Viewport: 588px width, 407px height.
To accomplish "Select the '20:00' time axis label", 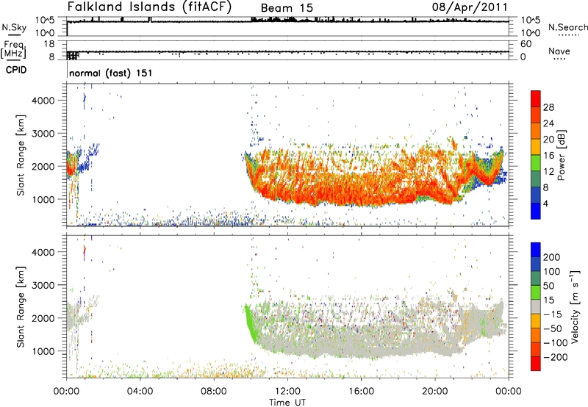I will pos(435,392).
